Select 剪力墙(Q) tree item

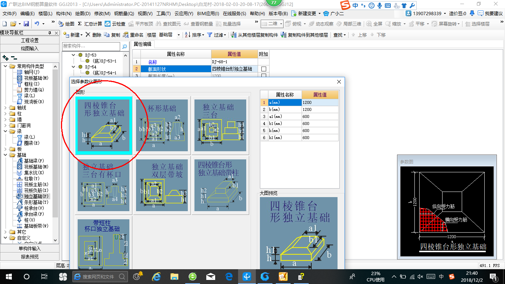[31, 90]
